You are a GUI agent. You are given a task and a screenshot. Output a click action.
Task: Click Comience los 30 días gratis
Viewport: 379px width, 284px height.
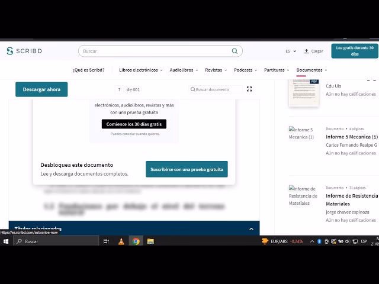click(x=134, y=124)
